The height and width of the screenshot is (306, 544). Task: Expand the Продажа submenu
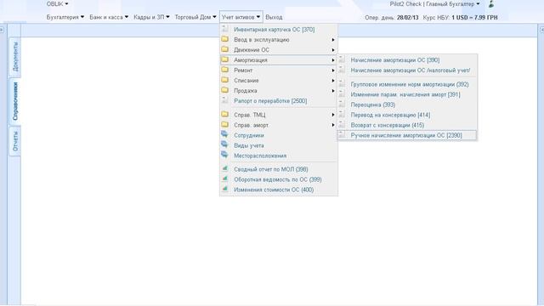(x=279, y=91)
